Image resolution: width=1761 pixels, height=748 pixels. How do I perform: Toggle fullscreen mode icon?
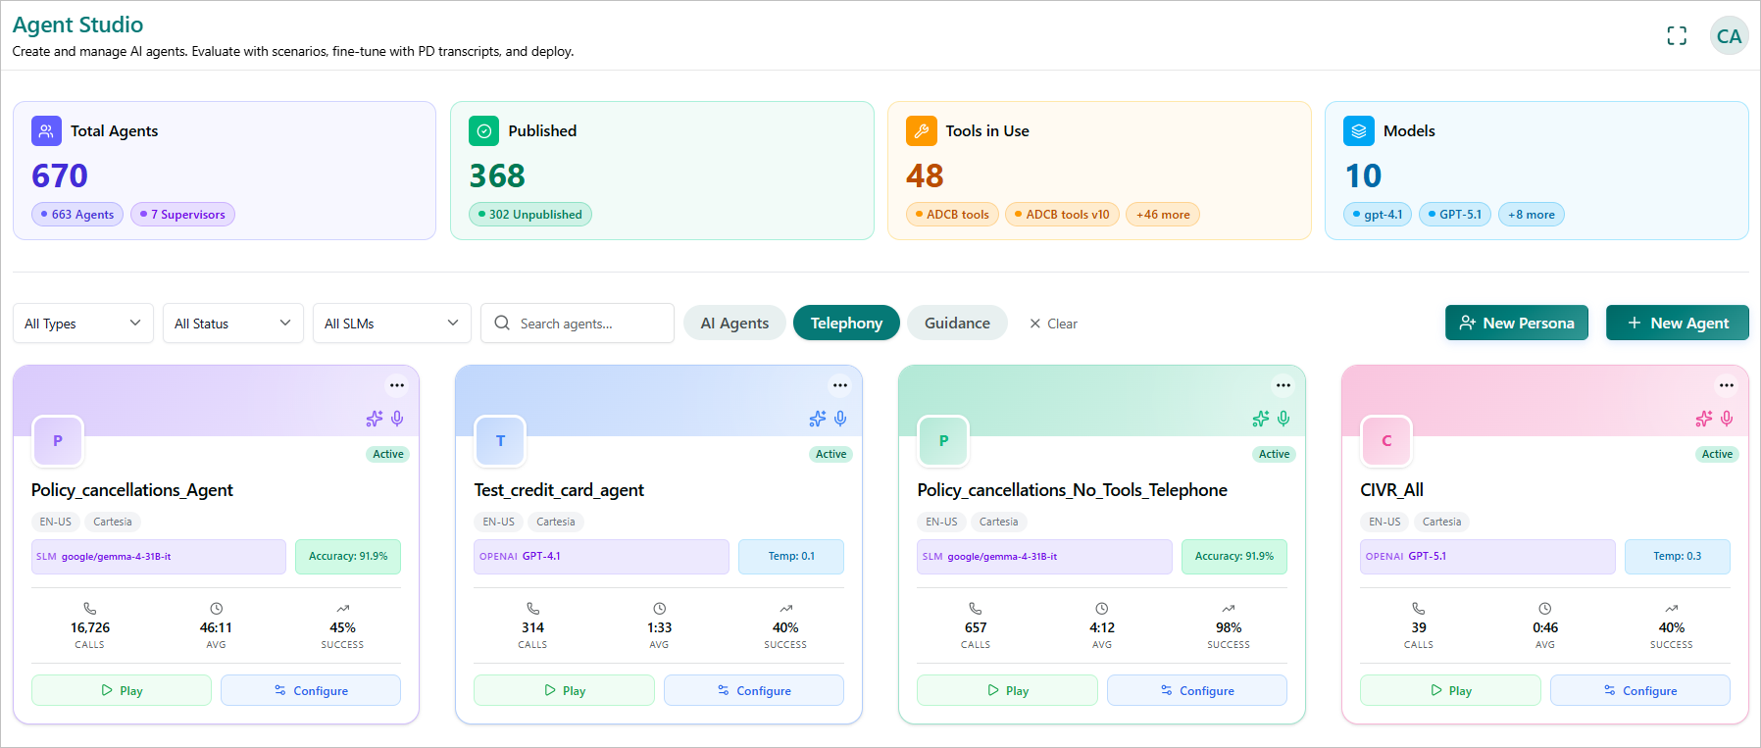click(x=1677, y=36)
